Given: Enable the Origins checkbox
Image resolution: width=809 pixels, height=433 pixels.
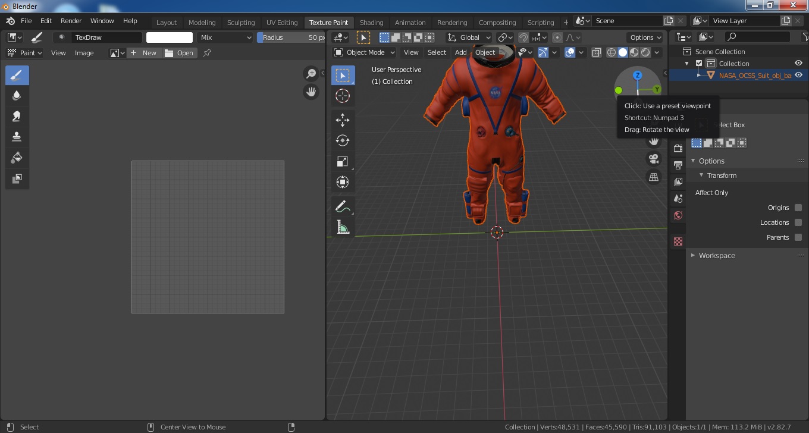Looking at the screenshot, I should pyautogui.click(x=798, y=208).
